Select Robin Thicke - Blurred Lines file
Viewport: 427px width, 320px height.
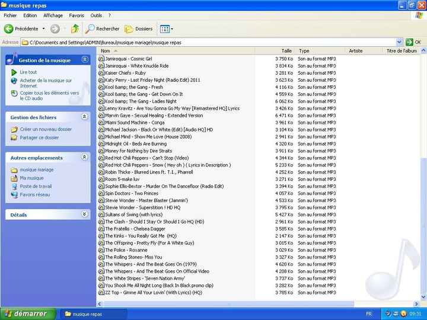tap(149, 172)
